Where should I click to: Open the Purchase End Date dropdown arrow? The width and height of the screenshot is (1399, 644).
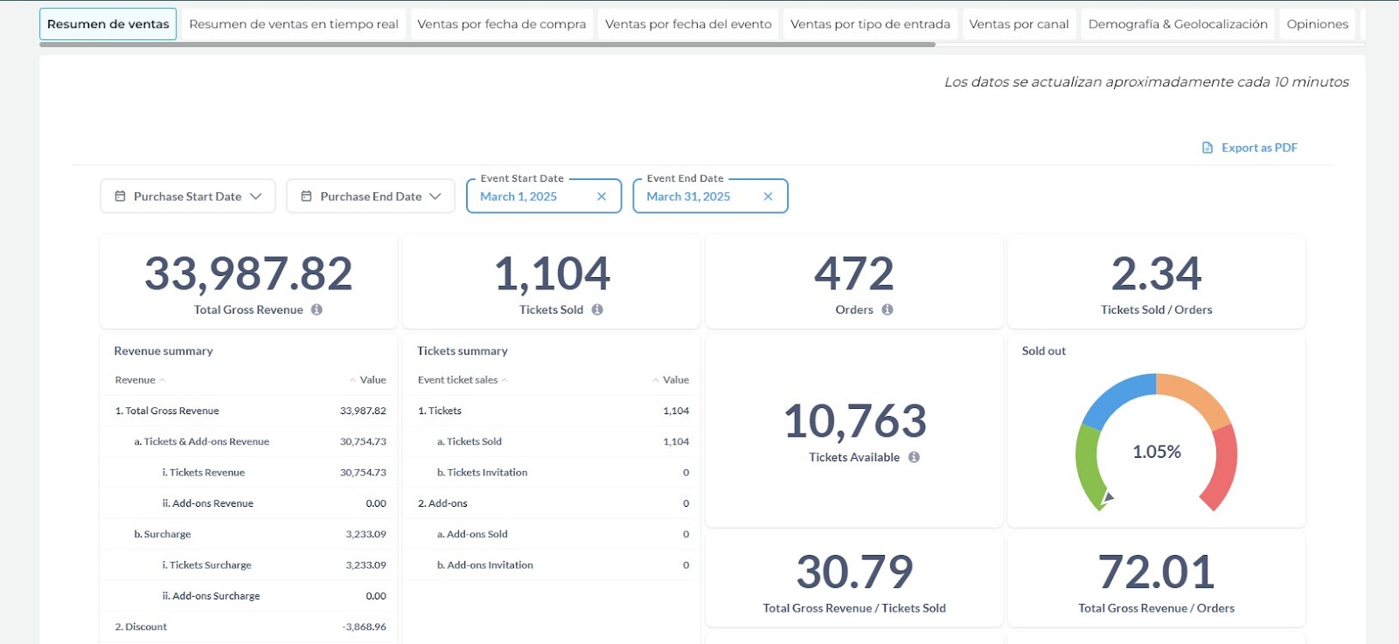(435, 197)
